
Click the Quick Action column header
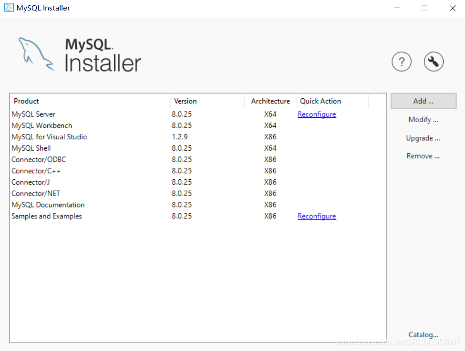(x=332, y=101)
